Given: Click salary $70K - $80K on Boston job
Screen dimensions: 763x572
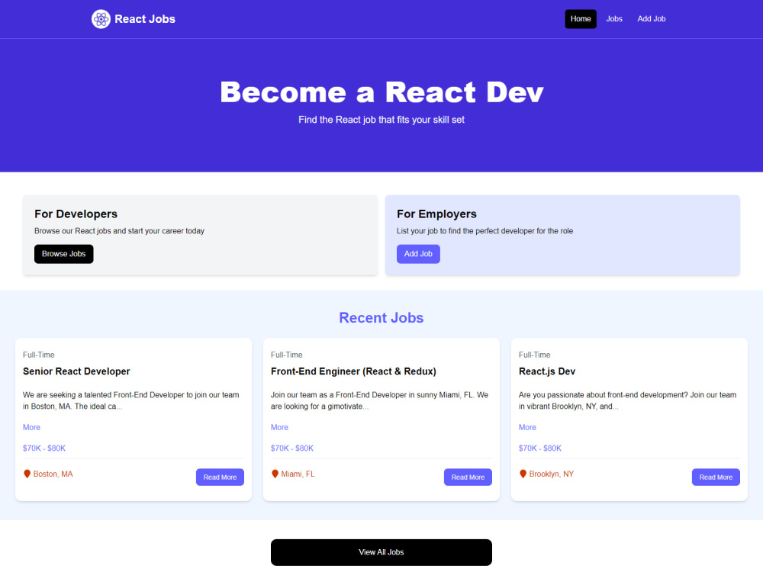Looking at the screenshot, I should coord(44,448).
